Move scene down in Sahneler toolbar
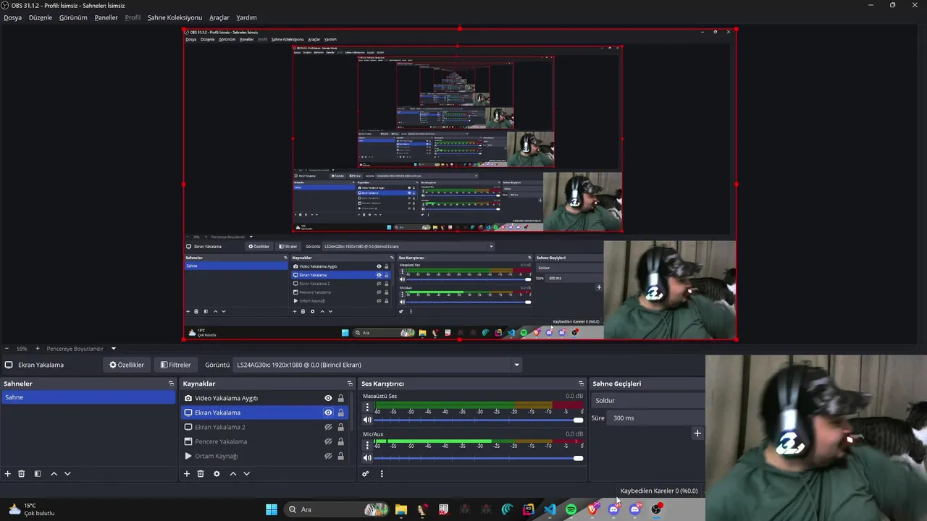The height and width of the screenshot is (521, 927). pyautogui.click(x=67, y=474)
